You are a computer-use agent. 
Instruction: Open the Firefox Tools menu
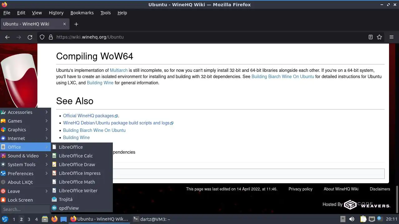(x=105, y=13)
